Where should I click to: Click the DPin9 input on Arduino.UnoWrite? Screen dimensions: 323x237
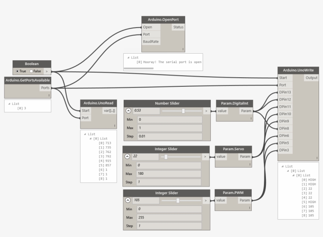click(285, 121)
